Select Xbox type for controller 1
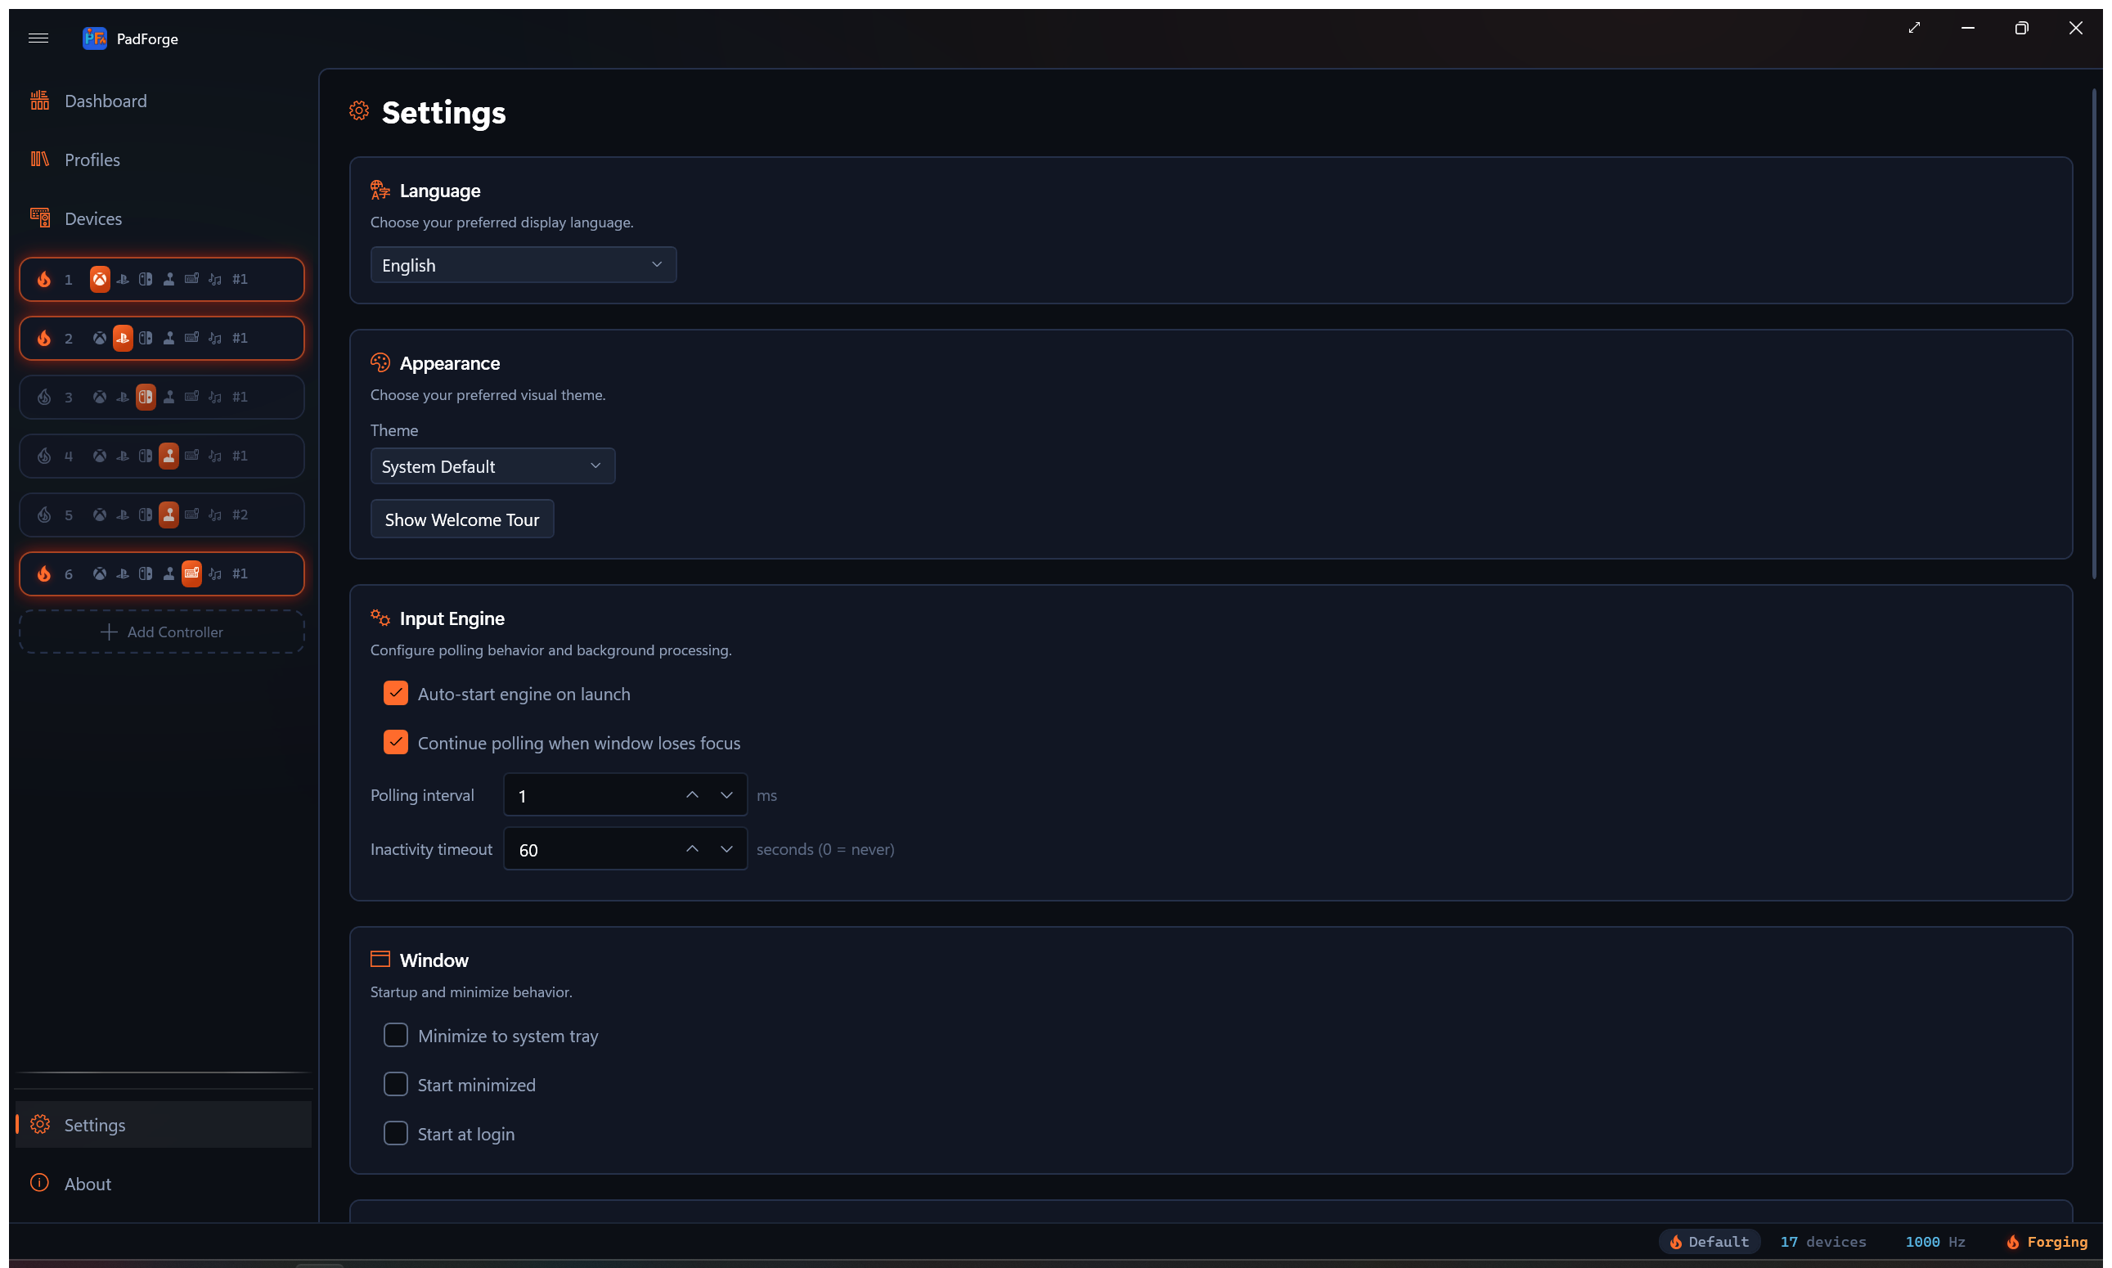 tap(100, 280)
